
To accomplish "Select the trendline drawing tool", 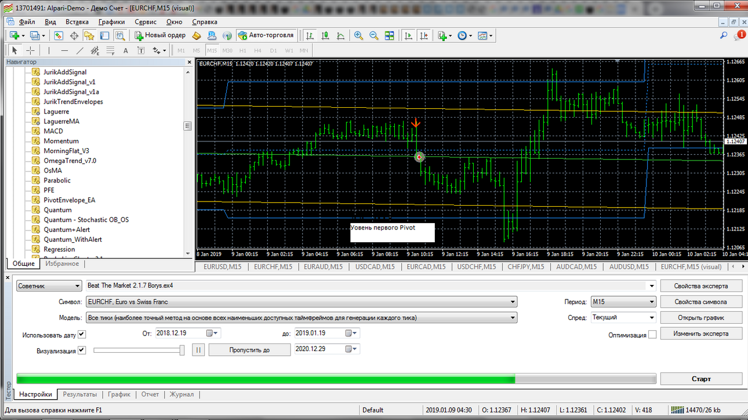I will tap(79, 50).
